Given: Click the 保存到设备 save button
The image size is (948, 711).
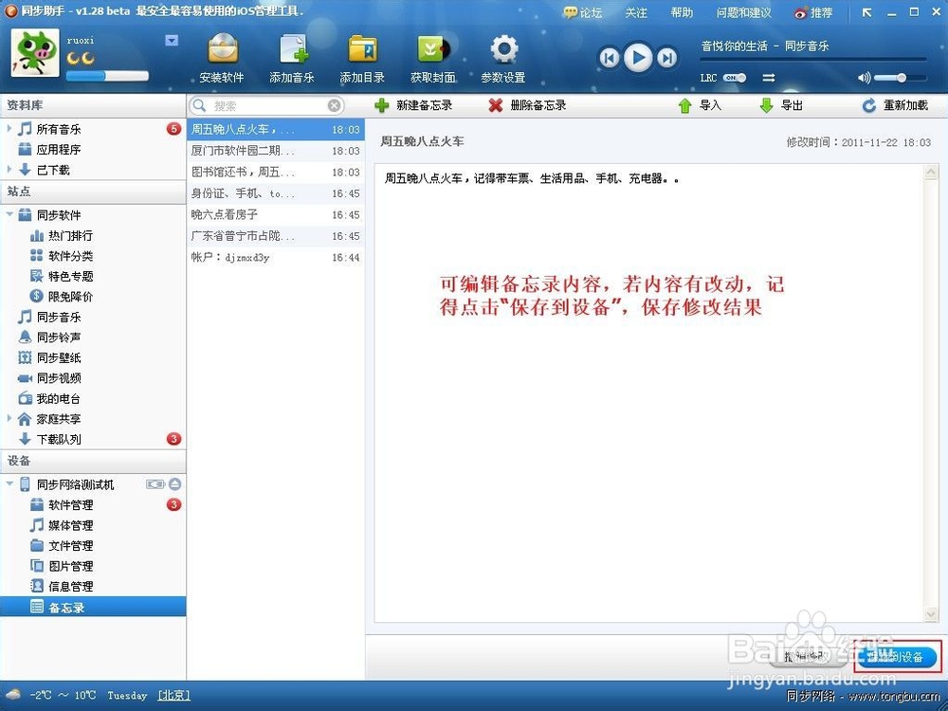Looking at the screenshot, I should click(898, 657).
